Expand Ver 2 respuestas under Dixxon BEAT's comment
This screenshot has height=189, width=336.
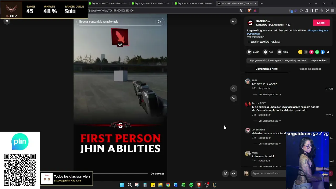(270, 121)
